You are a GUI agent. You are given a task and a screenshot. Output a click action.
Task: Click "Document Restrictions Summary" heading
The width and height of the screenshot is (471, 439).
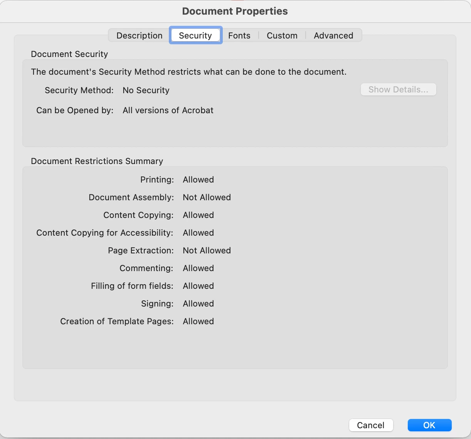tap(97, 161)
